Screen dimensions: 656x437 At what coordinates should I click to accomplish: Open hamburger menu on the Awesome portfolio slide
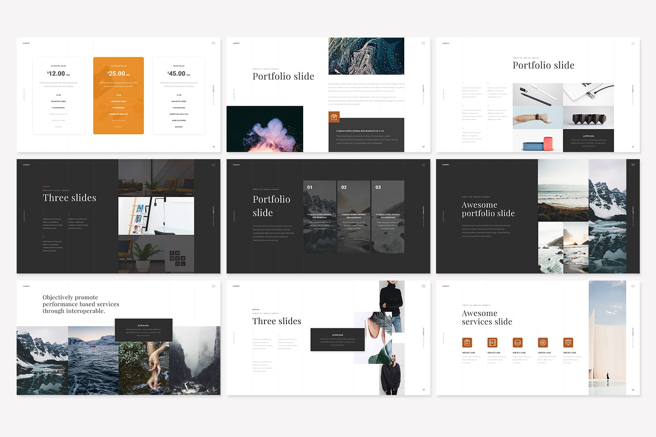tap(633, 165)
